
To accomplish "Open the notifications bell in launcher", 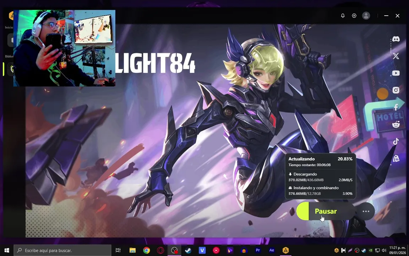I will click(343, 16).
